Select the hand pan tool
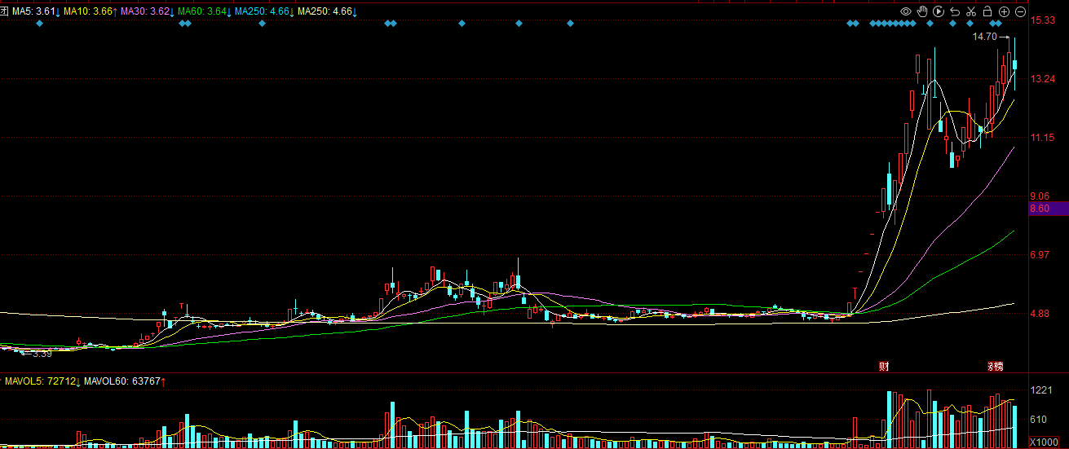 922,11
